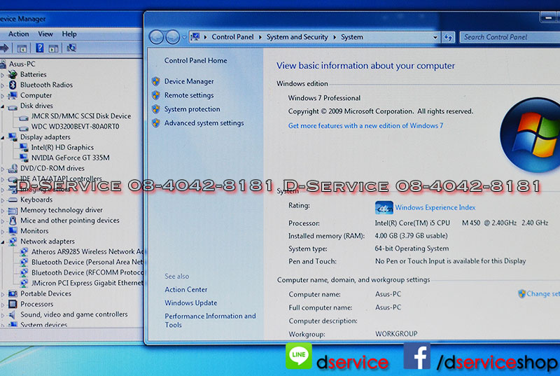
Task: Open the address bar history dropdown arrow
Action: 435,37
